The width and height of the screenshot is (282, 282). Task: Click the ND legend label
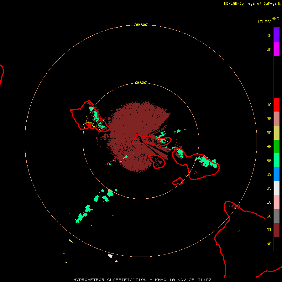[x=269, y=244]
